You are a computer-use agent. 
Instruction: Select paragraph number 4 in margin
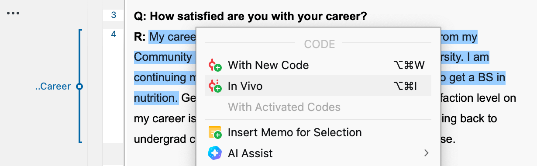pyautogui.click(x=114, y=34)
